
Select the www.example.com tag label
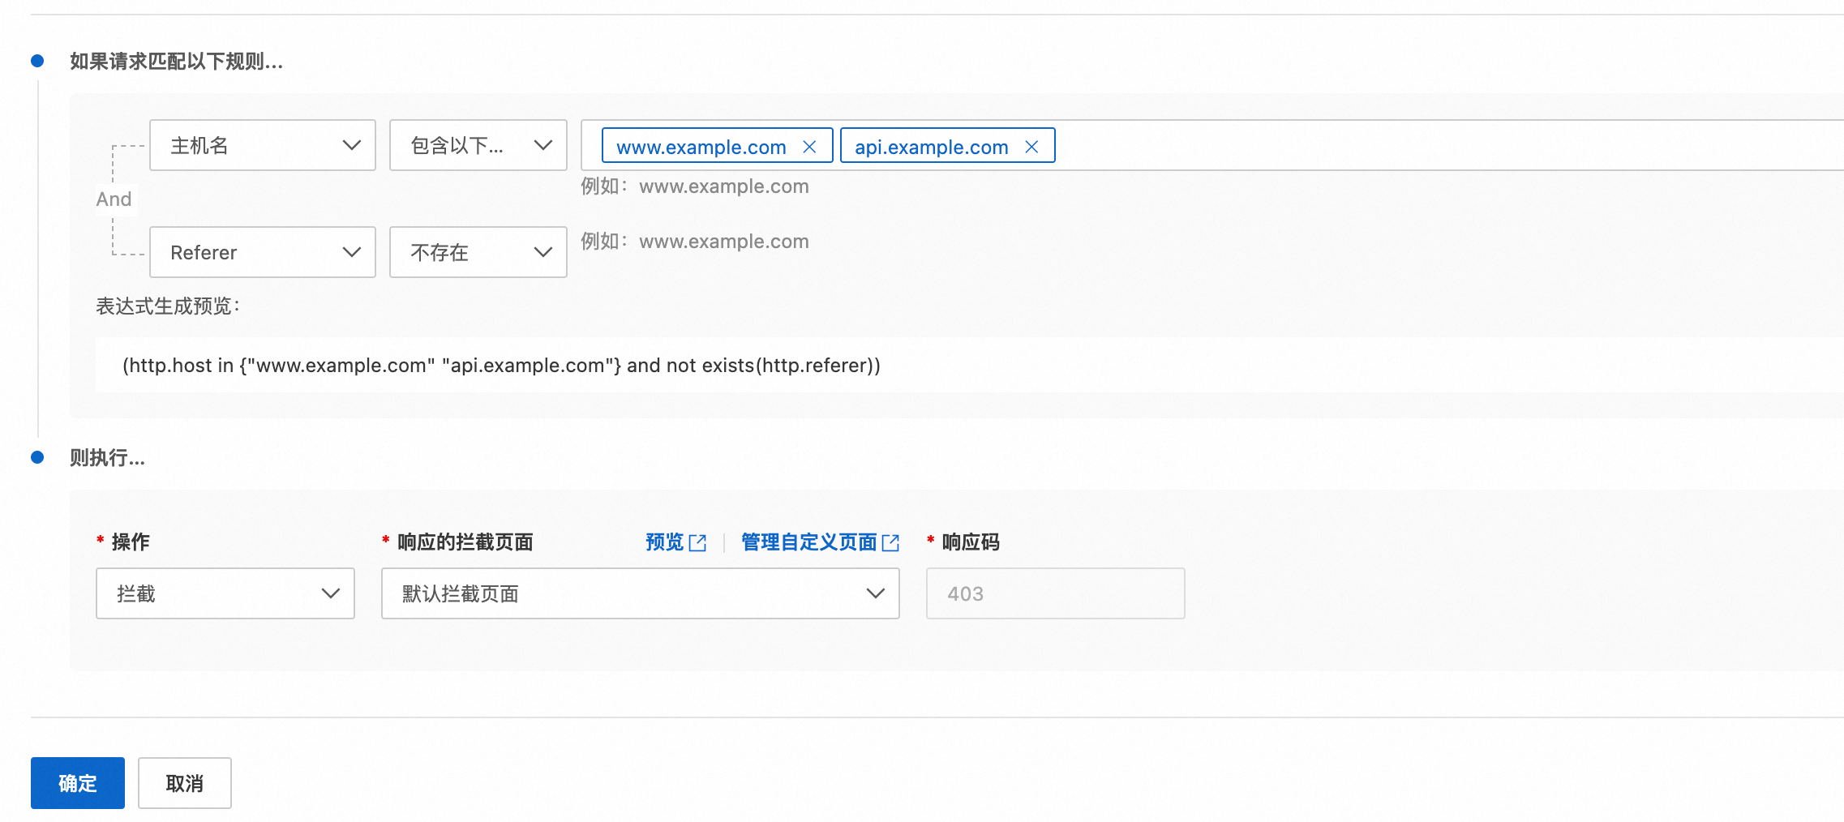(x=701, y=147)
